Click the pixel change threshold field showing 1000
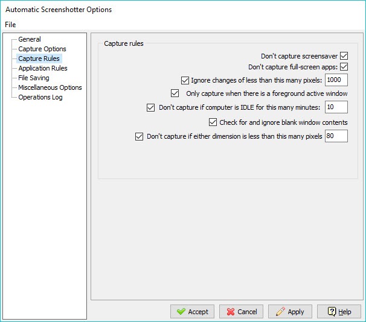The image size is (366, 322). 336,80
